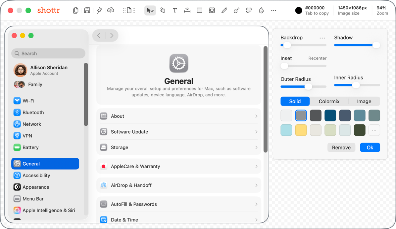Pick the yellow color swatch
This screenshot has height=229, width=396.
point(301,130)
